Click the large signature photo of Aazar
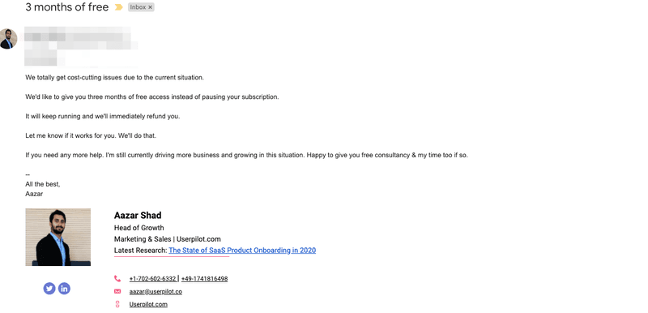 tap(58, 237)
